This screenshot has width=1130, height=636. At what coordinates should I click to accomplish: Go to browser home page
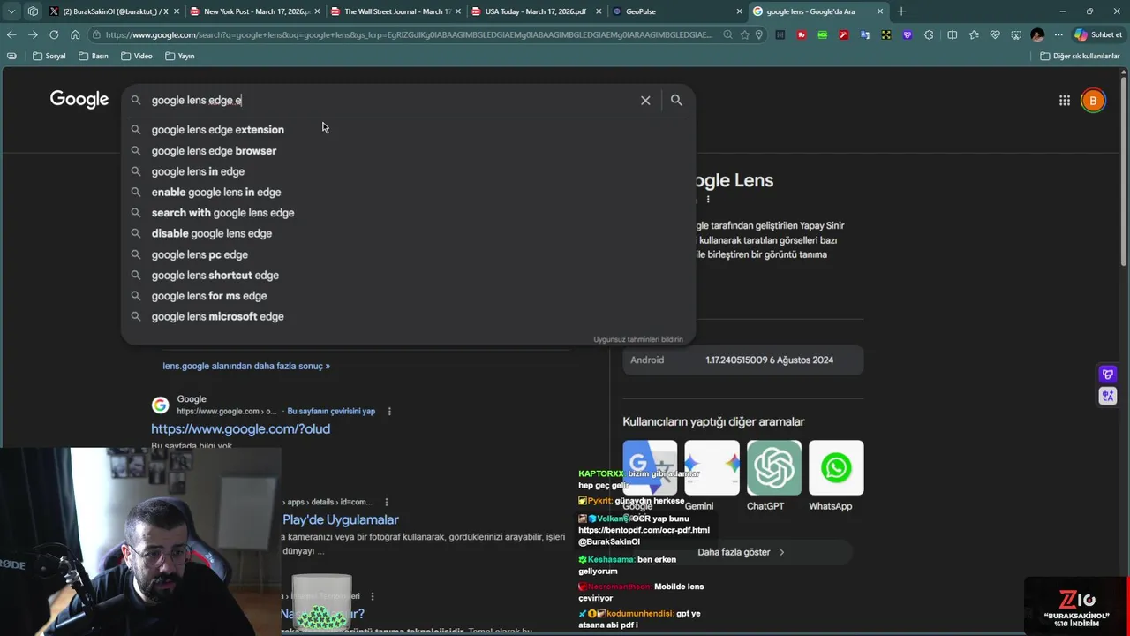pos(75,34)
